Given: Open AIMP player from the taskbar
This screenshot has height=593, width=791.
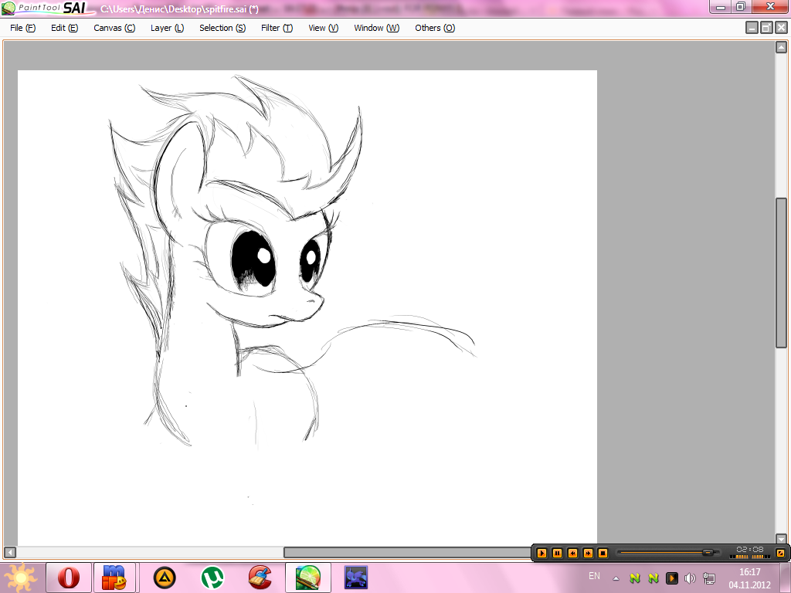Looking at the screenshot, I should coord(165,578).
